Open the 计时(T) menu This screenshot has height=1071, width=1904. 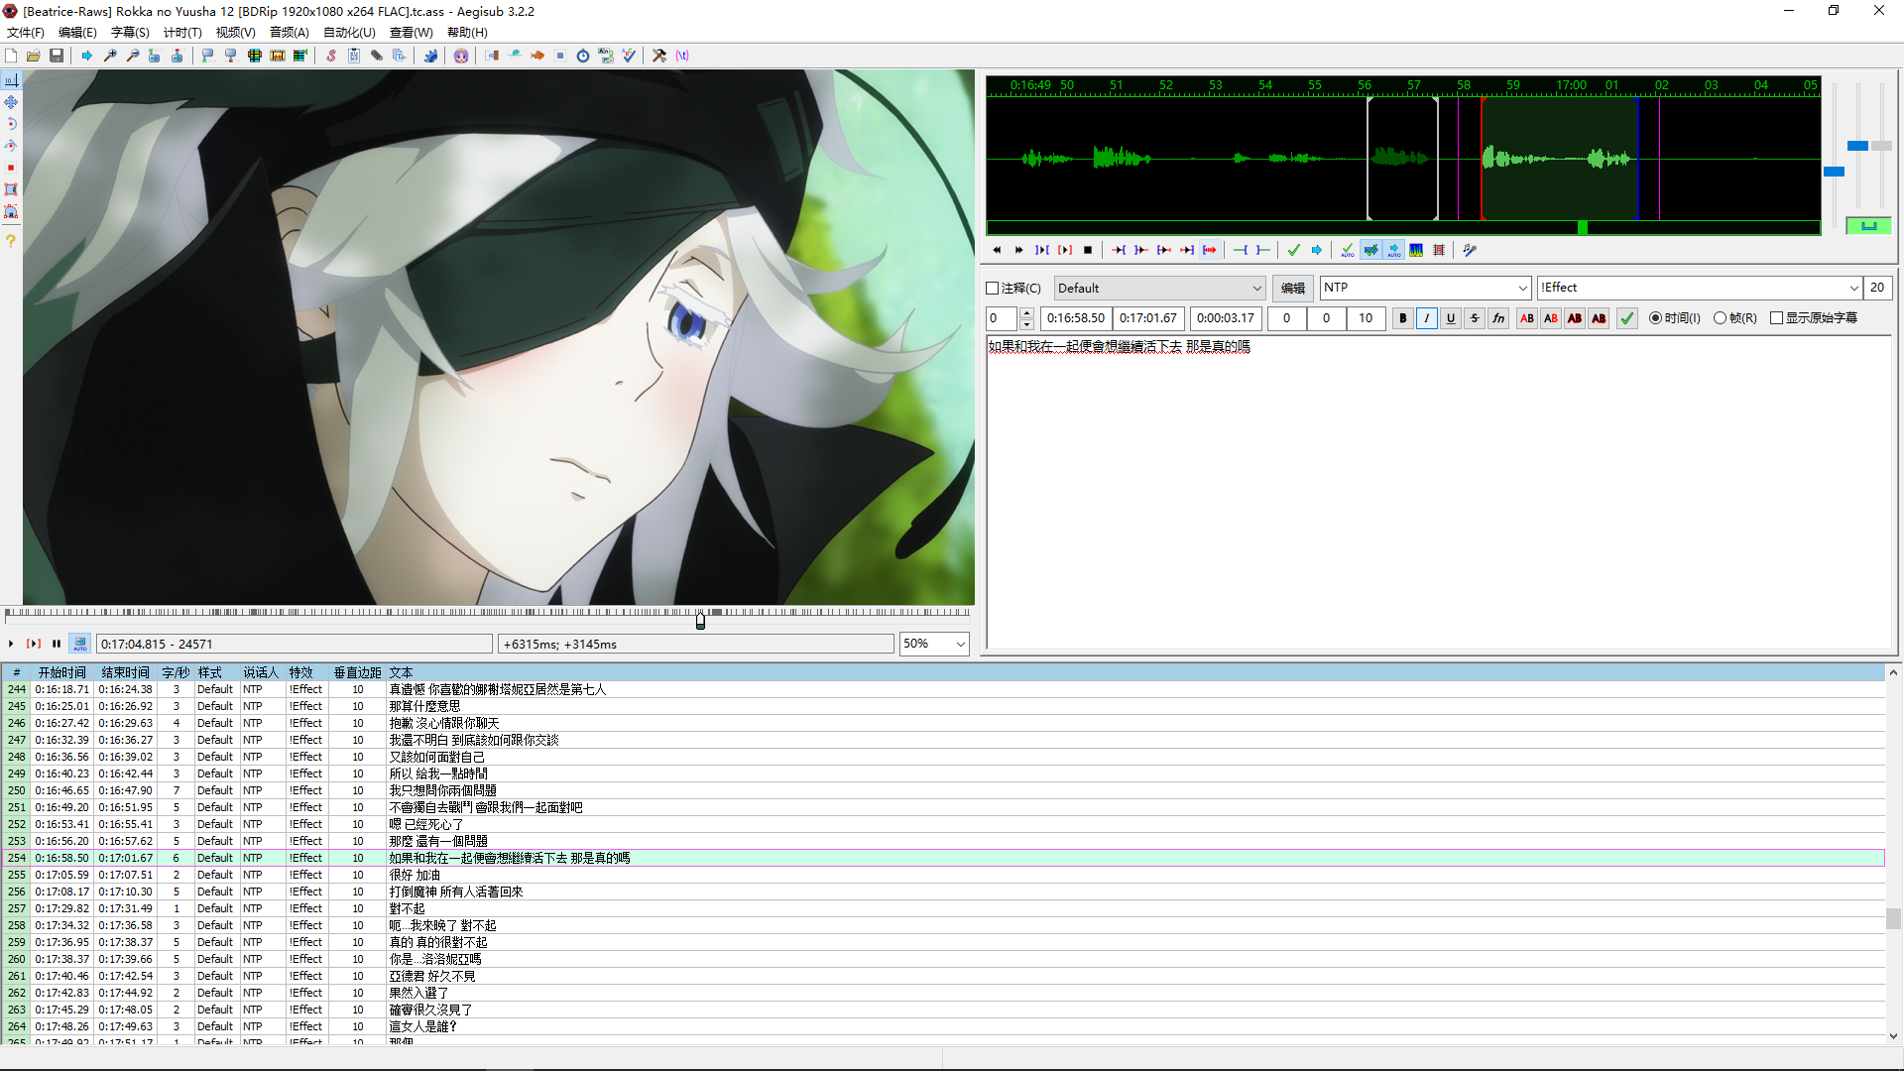tap(182, 32)
